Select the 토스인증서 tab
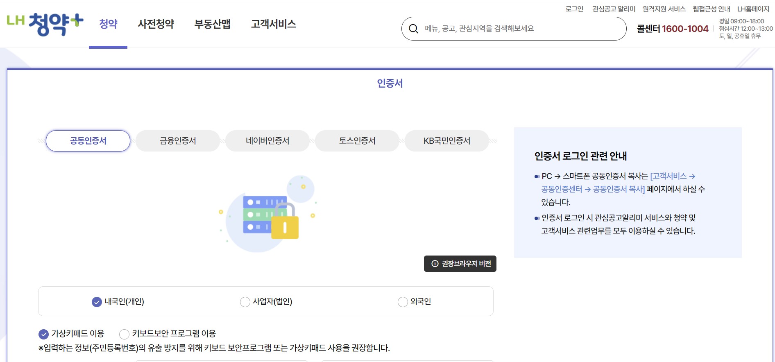This screenshot has width=775, height=362. point(357,141)
